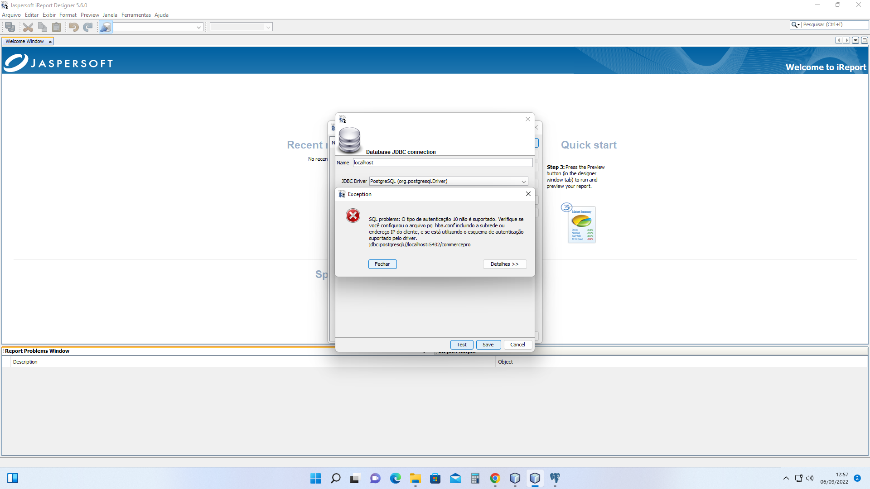Open the Editar menu
Screen dimensions: 870x489
tap(32, 15)
